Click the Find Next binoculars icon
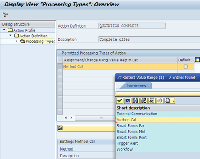Screen dimensions: 200x159 coord(144,101)
